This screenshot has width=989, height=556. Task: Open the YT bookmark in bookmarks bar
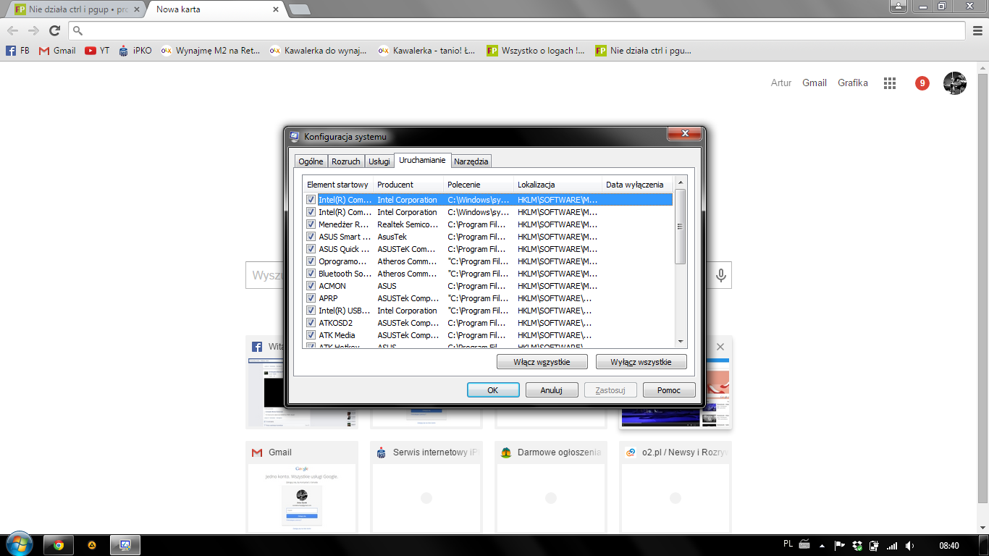[x=97, y=51]
